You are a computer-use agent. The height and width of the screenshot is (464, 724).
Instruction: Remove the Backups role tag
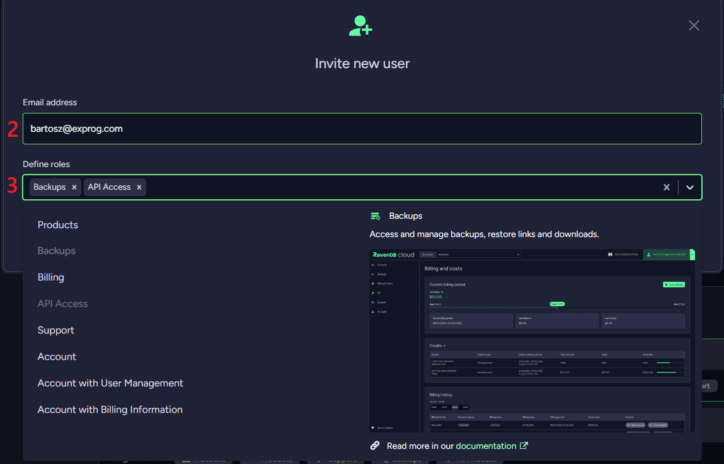74,187
